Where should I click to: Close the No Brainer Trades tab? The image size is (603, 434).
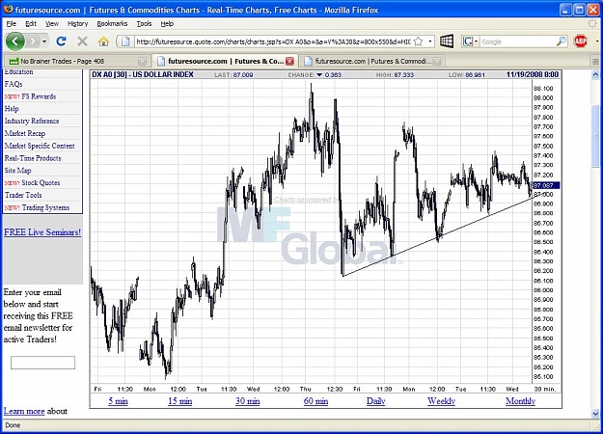tap(142, 61)
